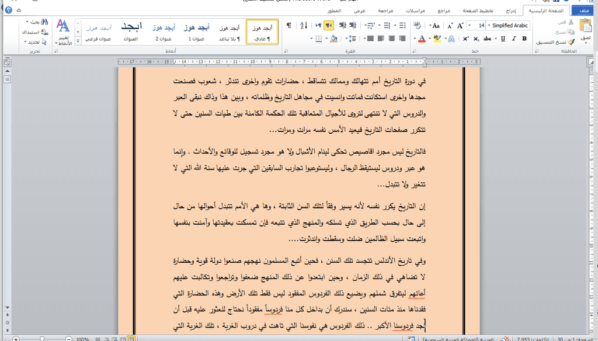Viewport: 598px width, 341px height.
Task: Click justify alignment icon
Action: pyautogui.click(x=370, y=39)
